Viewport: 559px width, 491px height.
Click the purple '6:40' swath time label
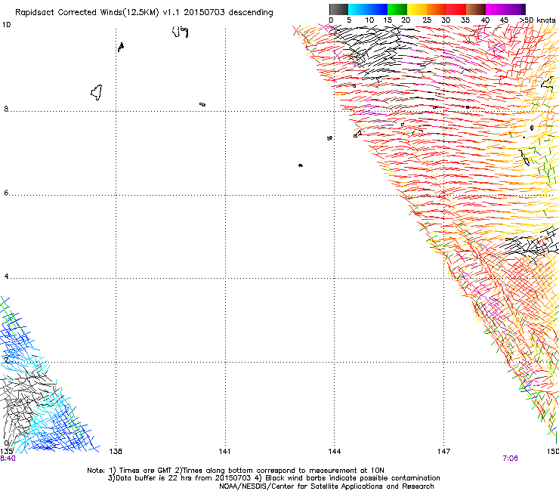coord(8,459)
